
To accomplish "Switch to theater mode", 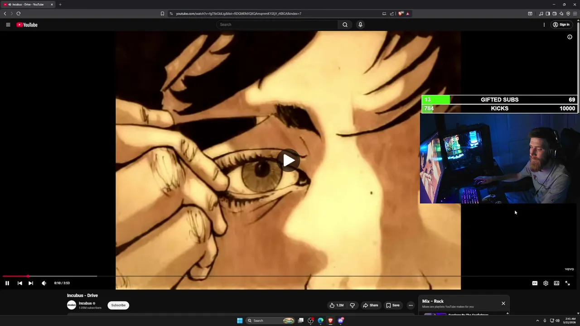I will [556, 283].
